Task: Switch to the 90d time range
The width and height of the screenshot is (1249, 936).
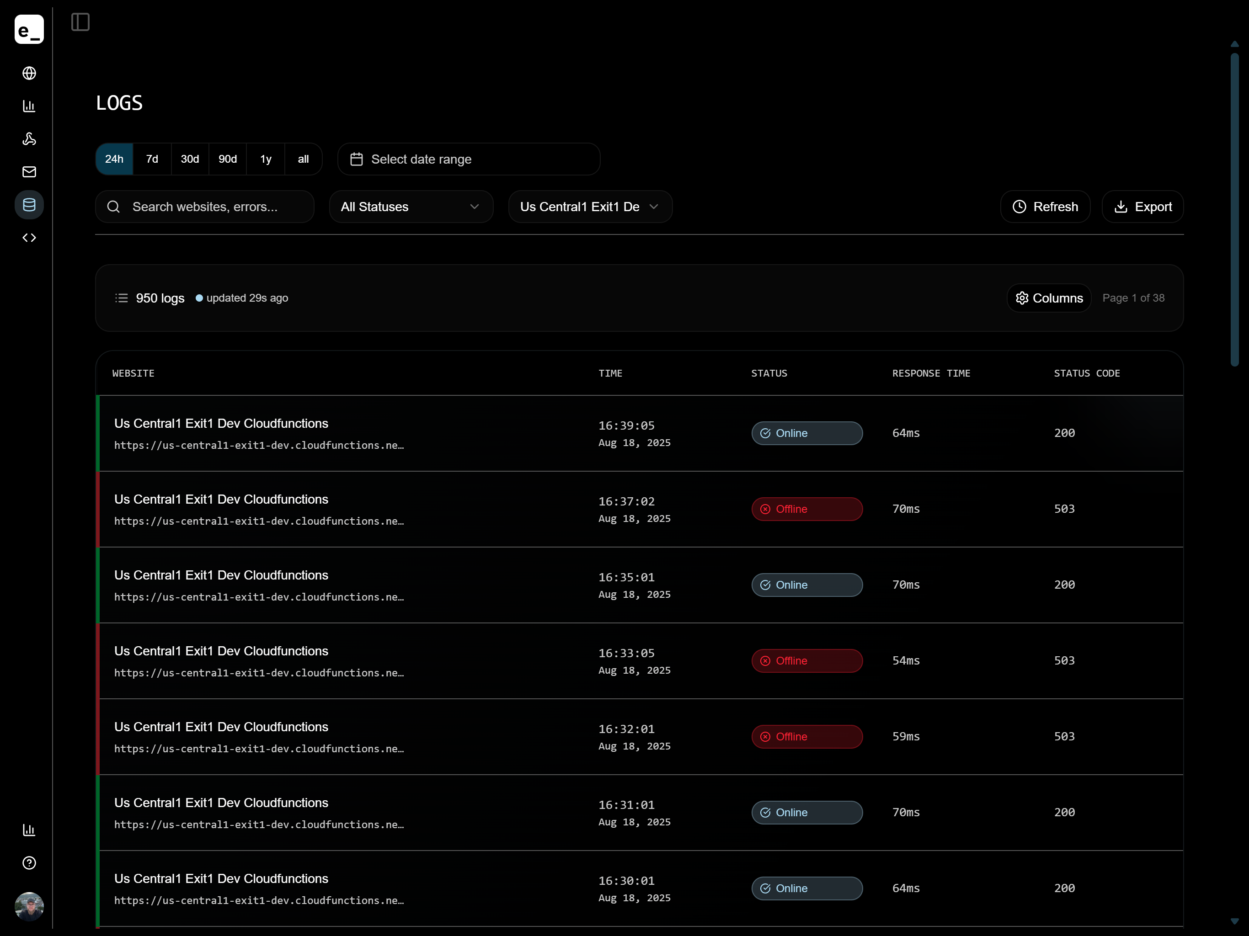Action: (x=228, y=159)
